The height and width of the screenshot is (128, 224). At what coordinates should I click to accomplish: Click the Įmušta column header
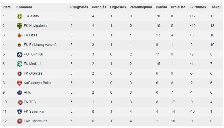pos(161,7)
